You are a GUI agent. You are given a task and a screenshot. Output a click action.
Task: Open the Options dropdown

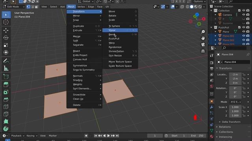(200, 2)
